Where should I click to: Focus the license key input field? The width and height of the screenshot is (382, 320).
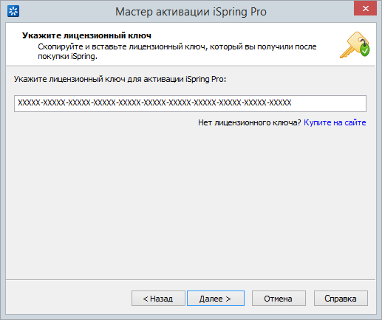tap(190, 103)
